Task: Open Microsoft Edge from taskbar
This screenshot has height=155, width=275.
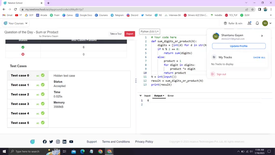Action: pos(82,151)
